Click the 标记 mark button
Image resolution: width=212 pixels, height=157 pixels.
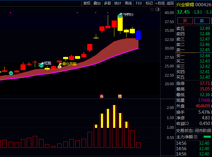pyautogui.click(x=149, y=3)
